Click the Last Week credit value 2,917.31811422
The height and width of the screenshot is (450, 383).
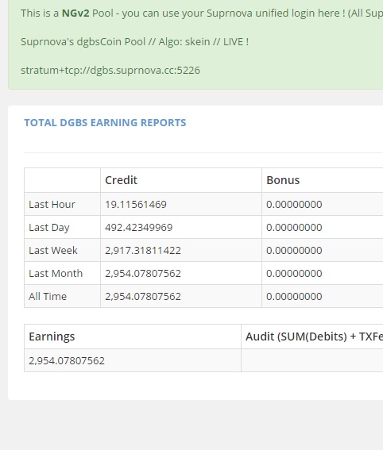143,250
